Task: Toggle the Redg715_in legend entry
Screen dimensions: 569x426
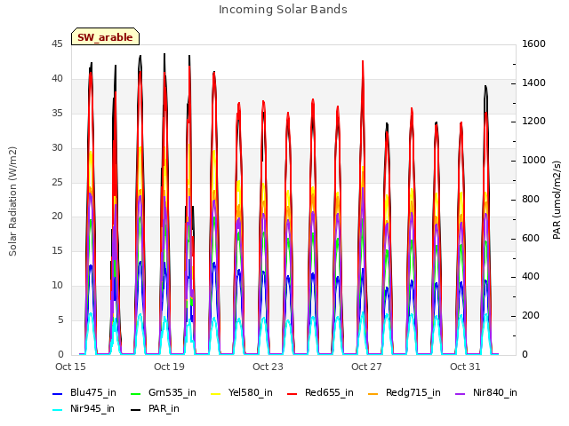Action: click(405, 392)
